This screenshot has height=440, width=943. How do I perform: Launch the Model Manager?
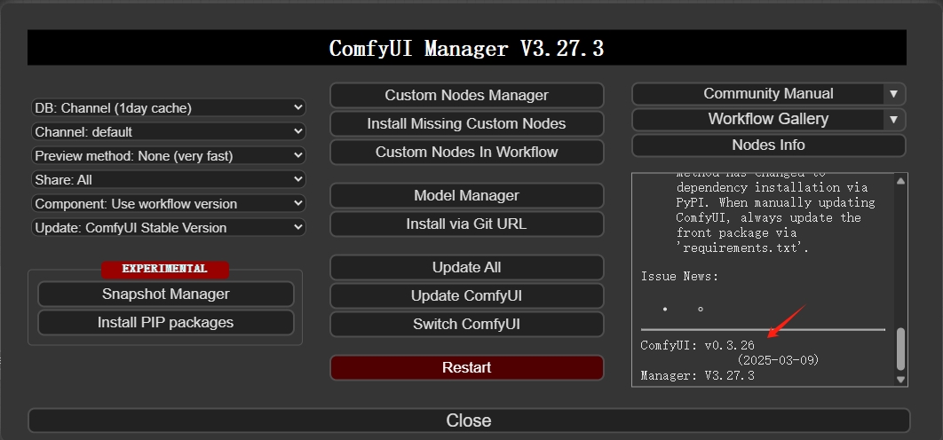[x=466, y=195]
